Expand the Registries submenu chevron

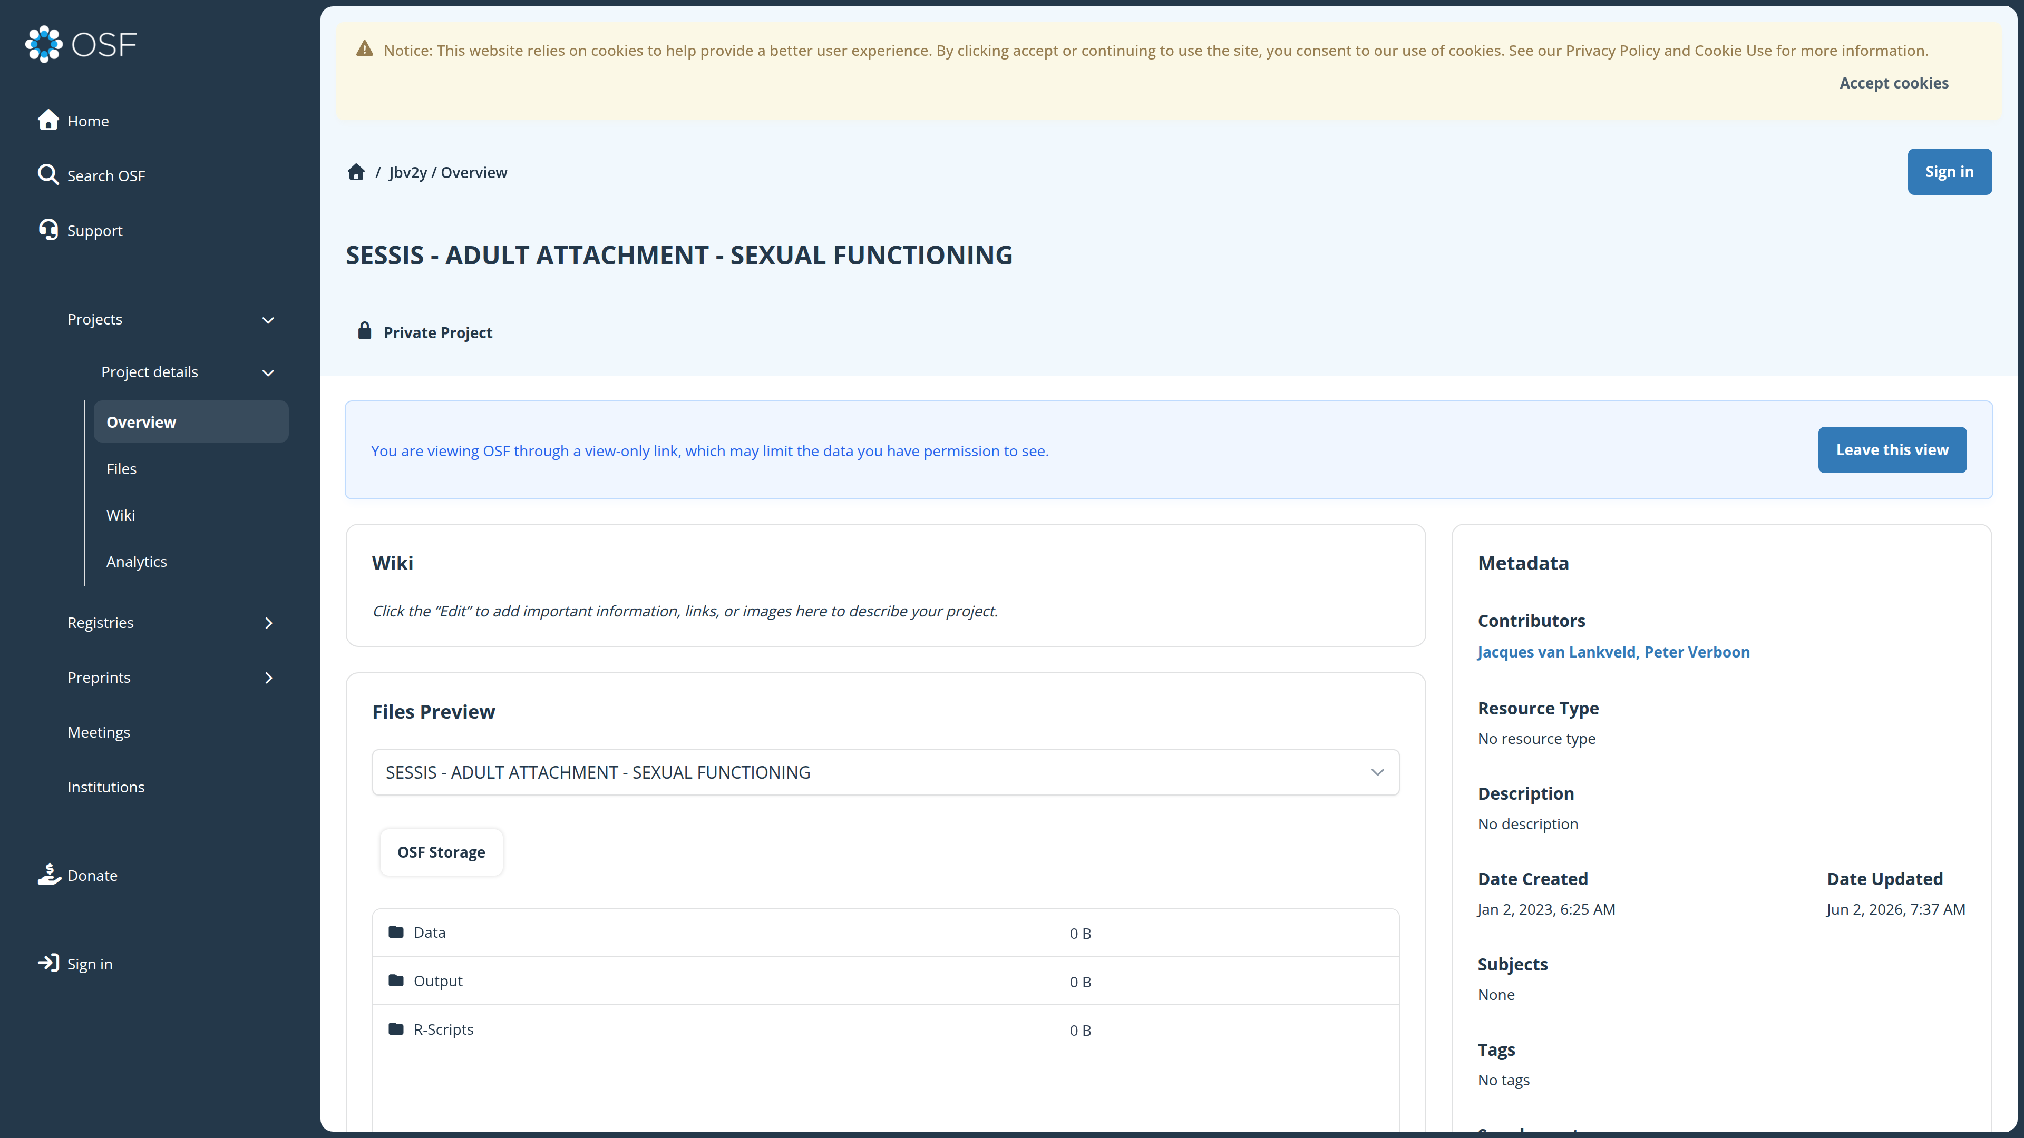pos(269,623)
